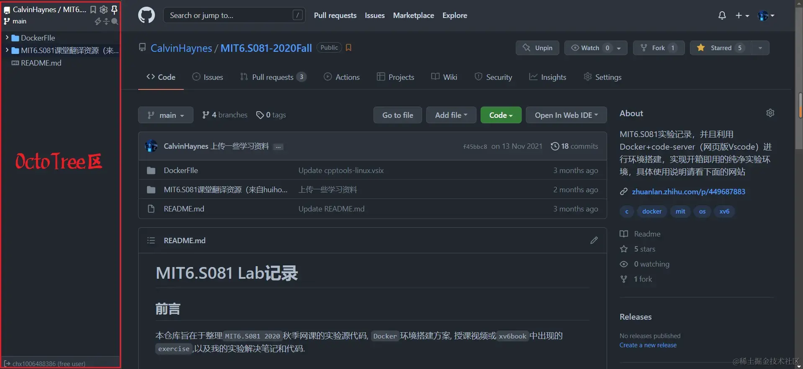Expand commit message ellipsis button
This screenshot has height=369, width=803.
278,147
